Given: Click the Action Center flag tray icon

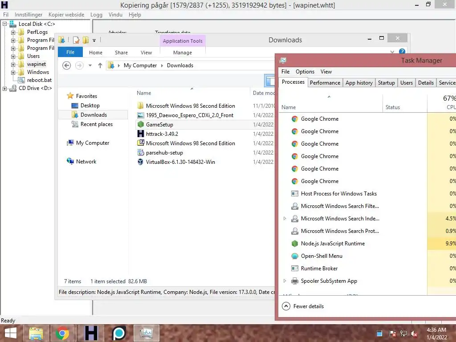Looking at the screenshot, I should [392, 334].
